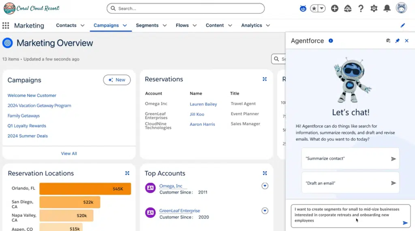Send the "Summarize contact" suggestion arrow
The image size is (415, 231).
393,159
